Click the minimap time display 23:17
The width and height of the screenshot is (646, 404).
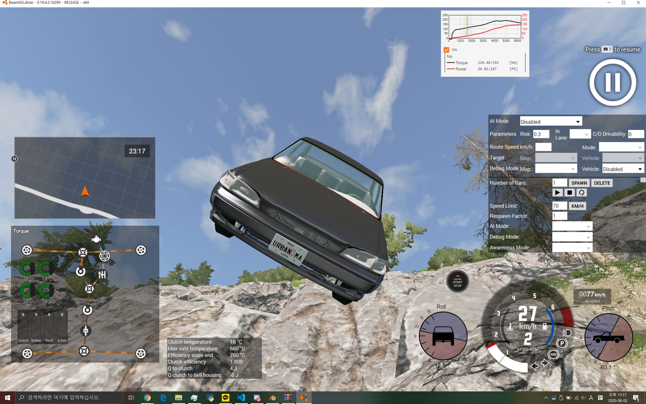tap(137, 151)
